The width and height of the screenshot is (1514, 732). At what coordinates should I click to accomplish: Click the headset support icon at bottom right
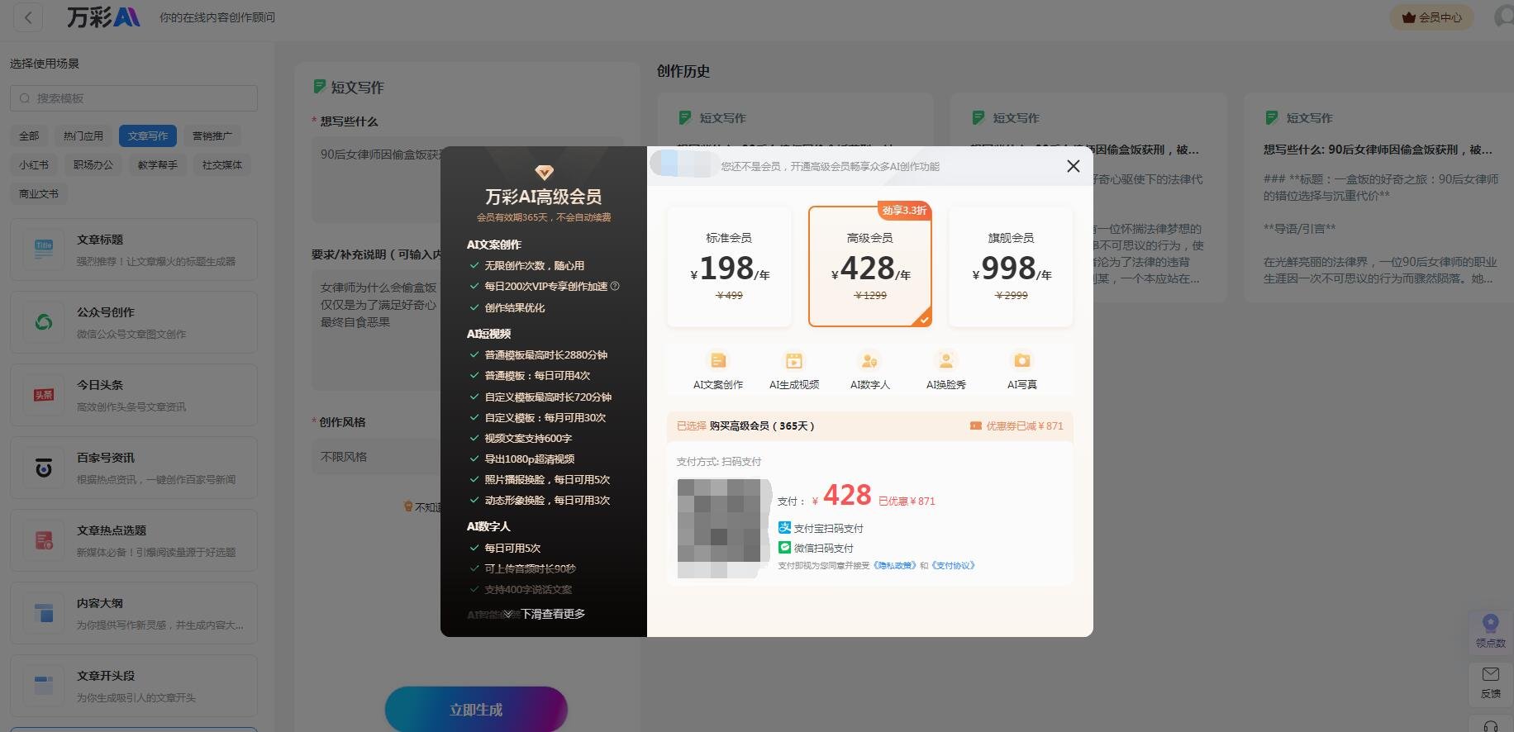pos(1491,727)
